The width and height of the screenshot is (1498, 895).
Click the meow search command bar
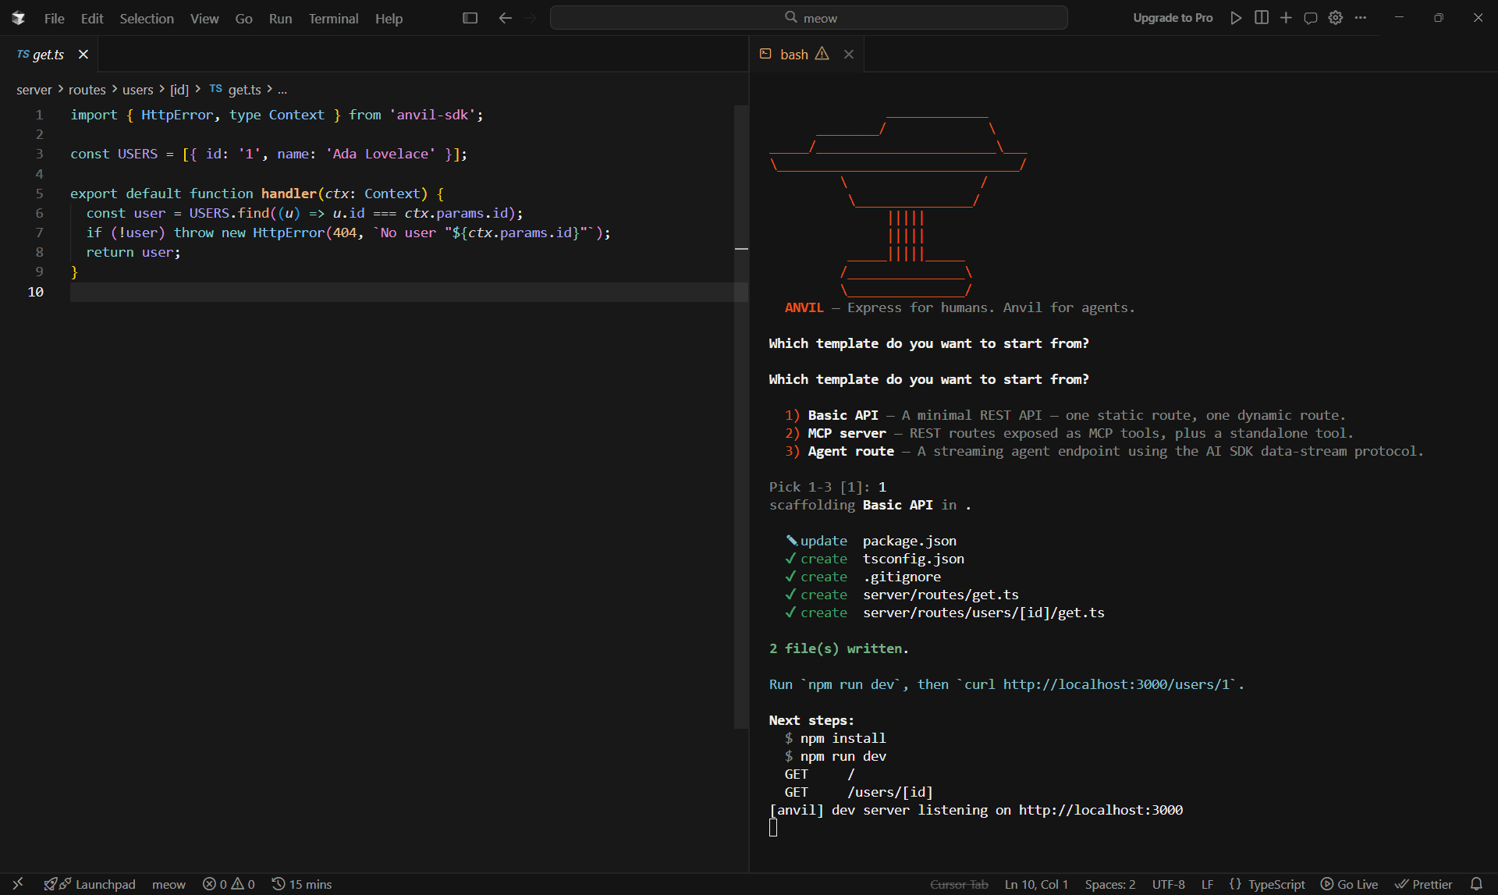(x=809, y=18)
